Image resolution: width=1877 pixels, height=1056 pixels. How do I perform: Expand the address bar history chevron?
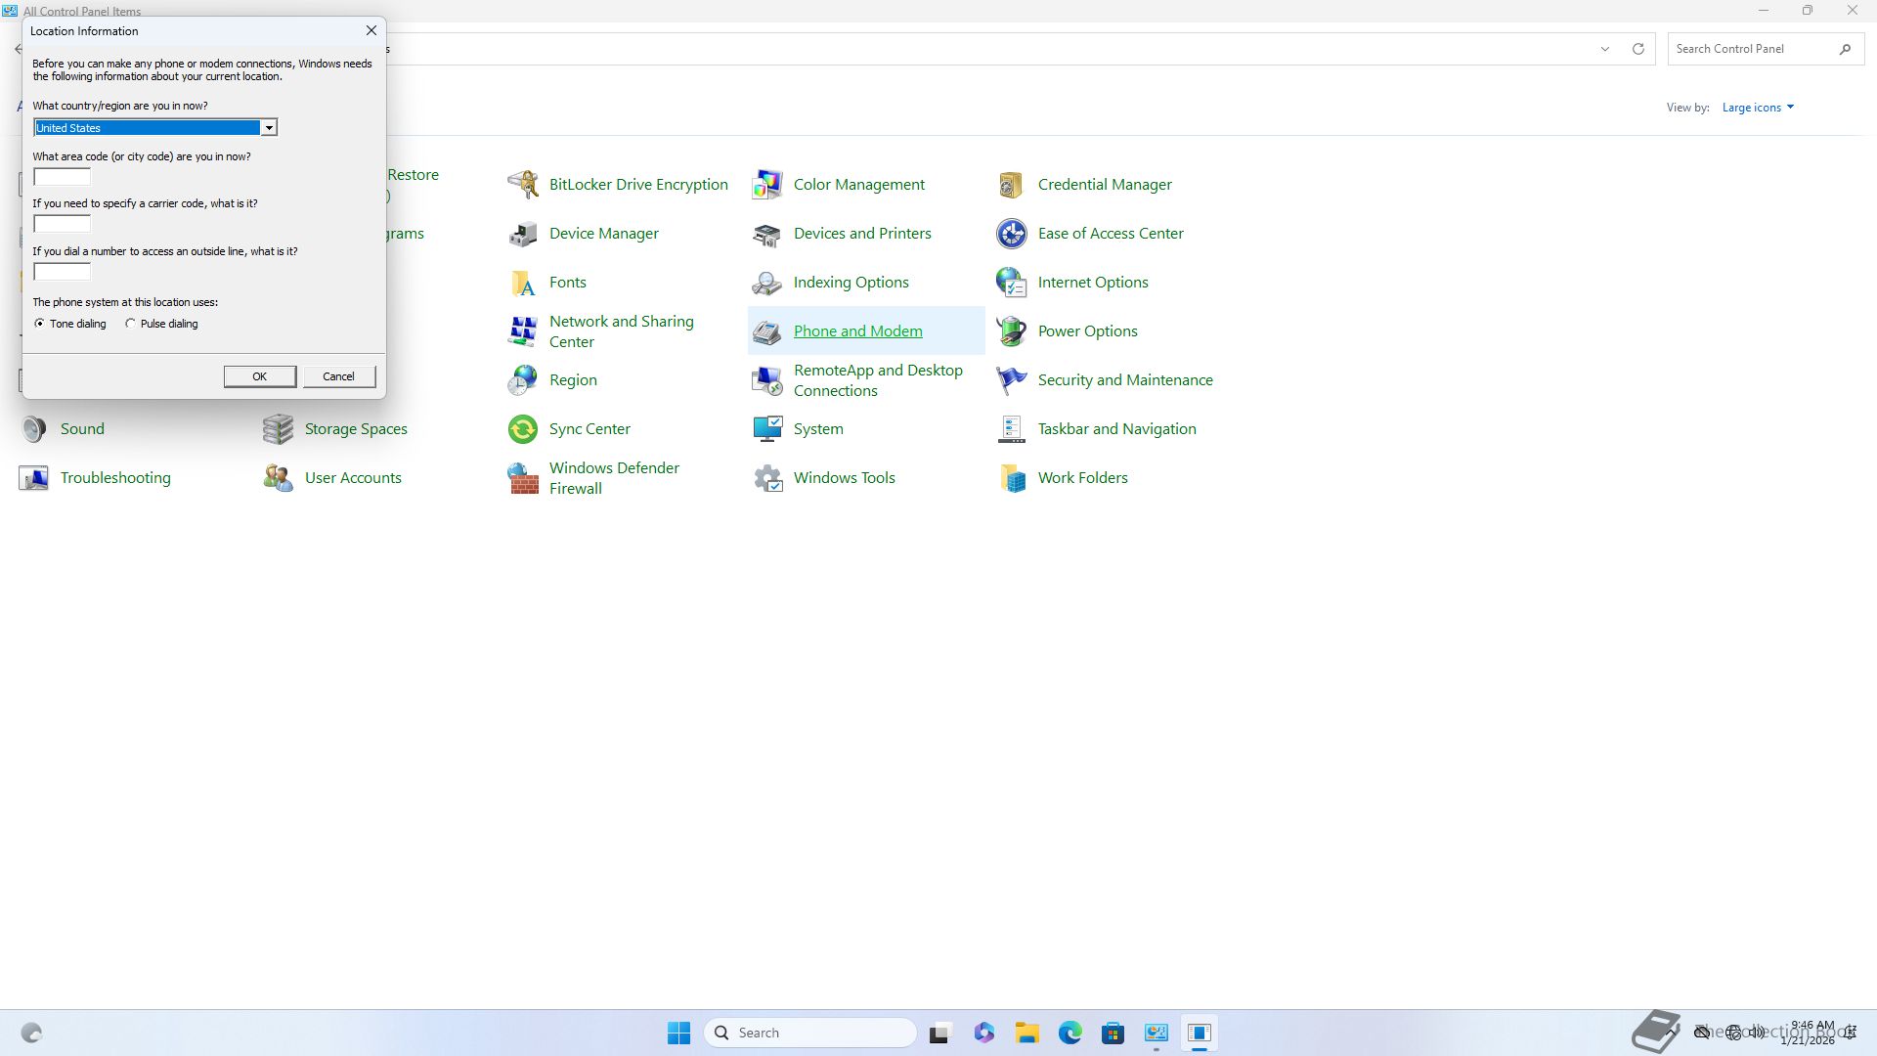point(1604,49)
